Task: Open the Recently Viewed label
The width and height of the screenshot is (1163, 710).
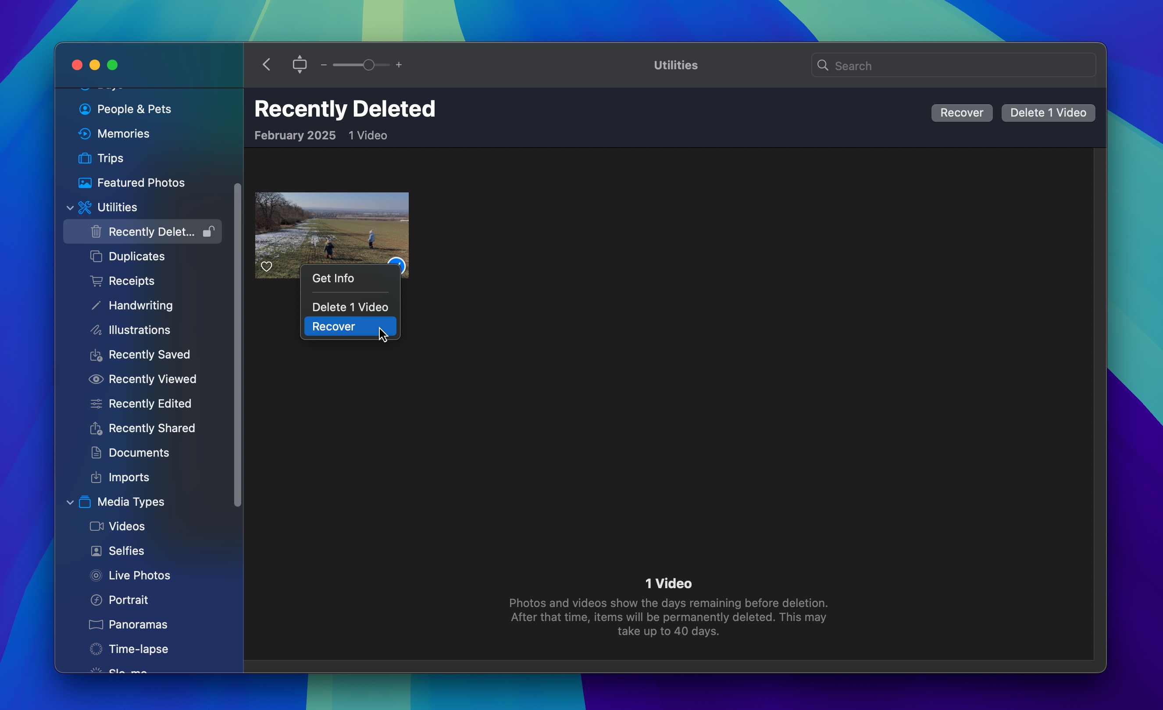Action: coord(152,379)
